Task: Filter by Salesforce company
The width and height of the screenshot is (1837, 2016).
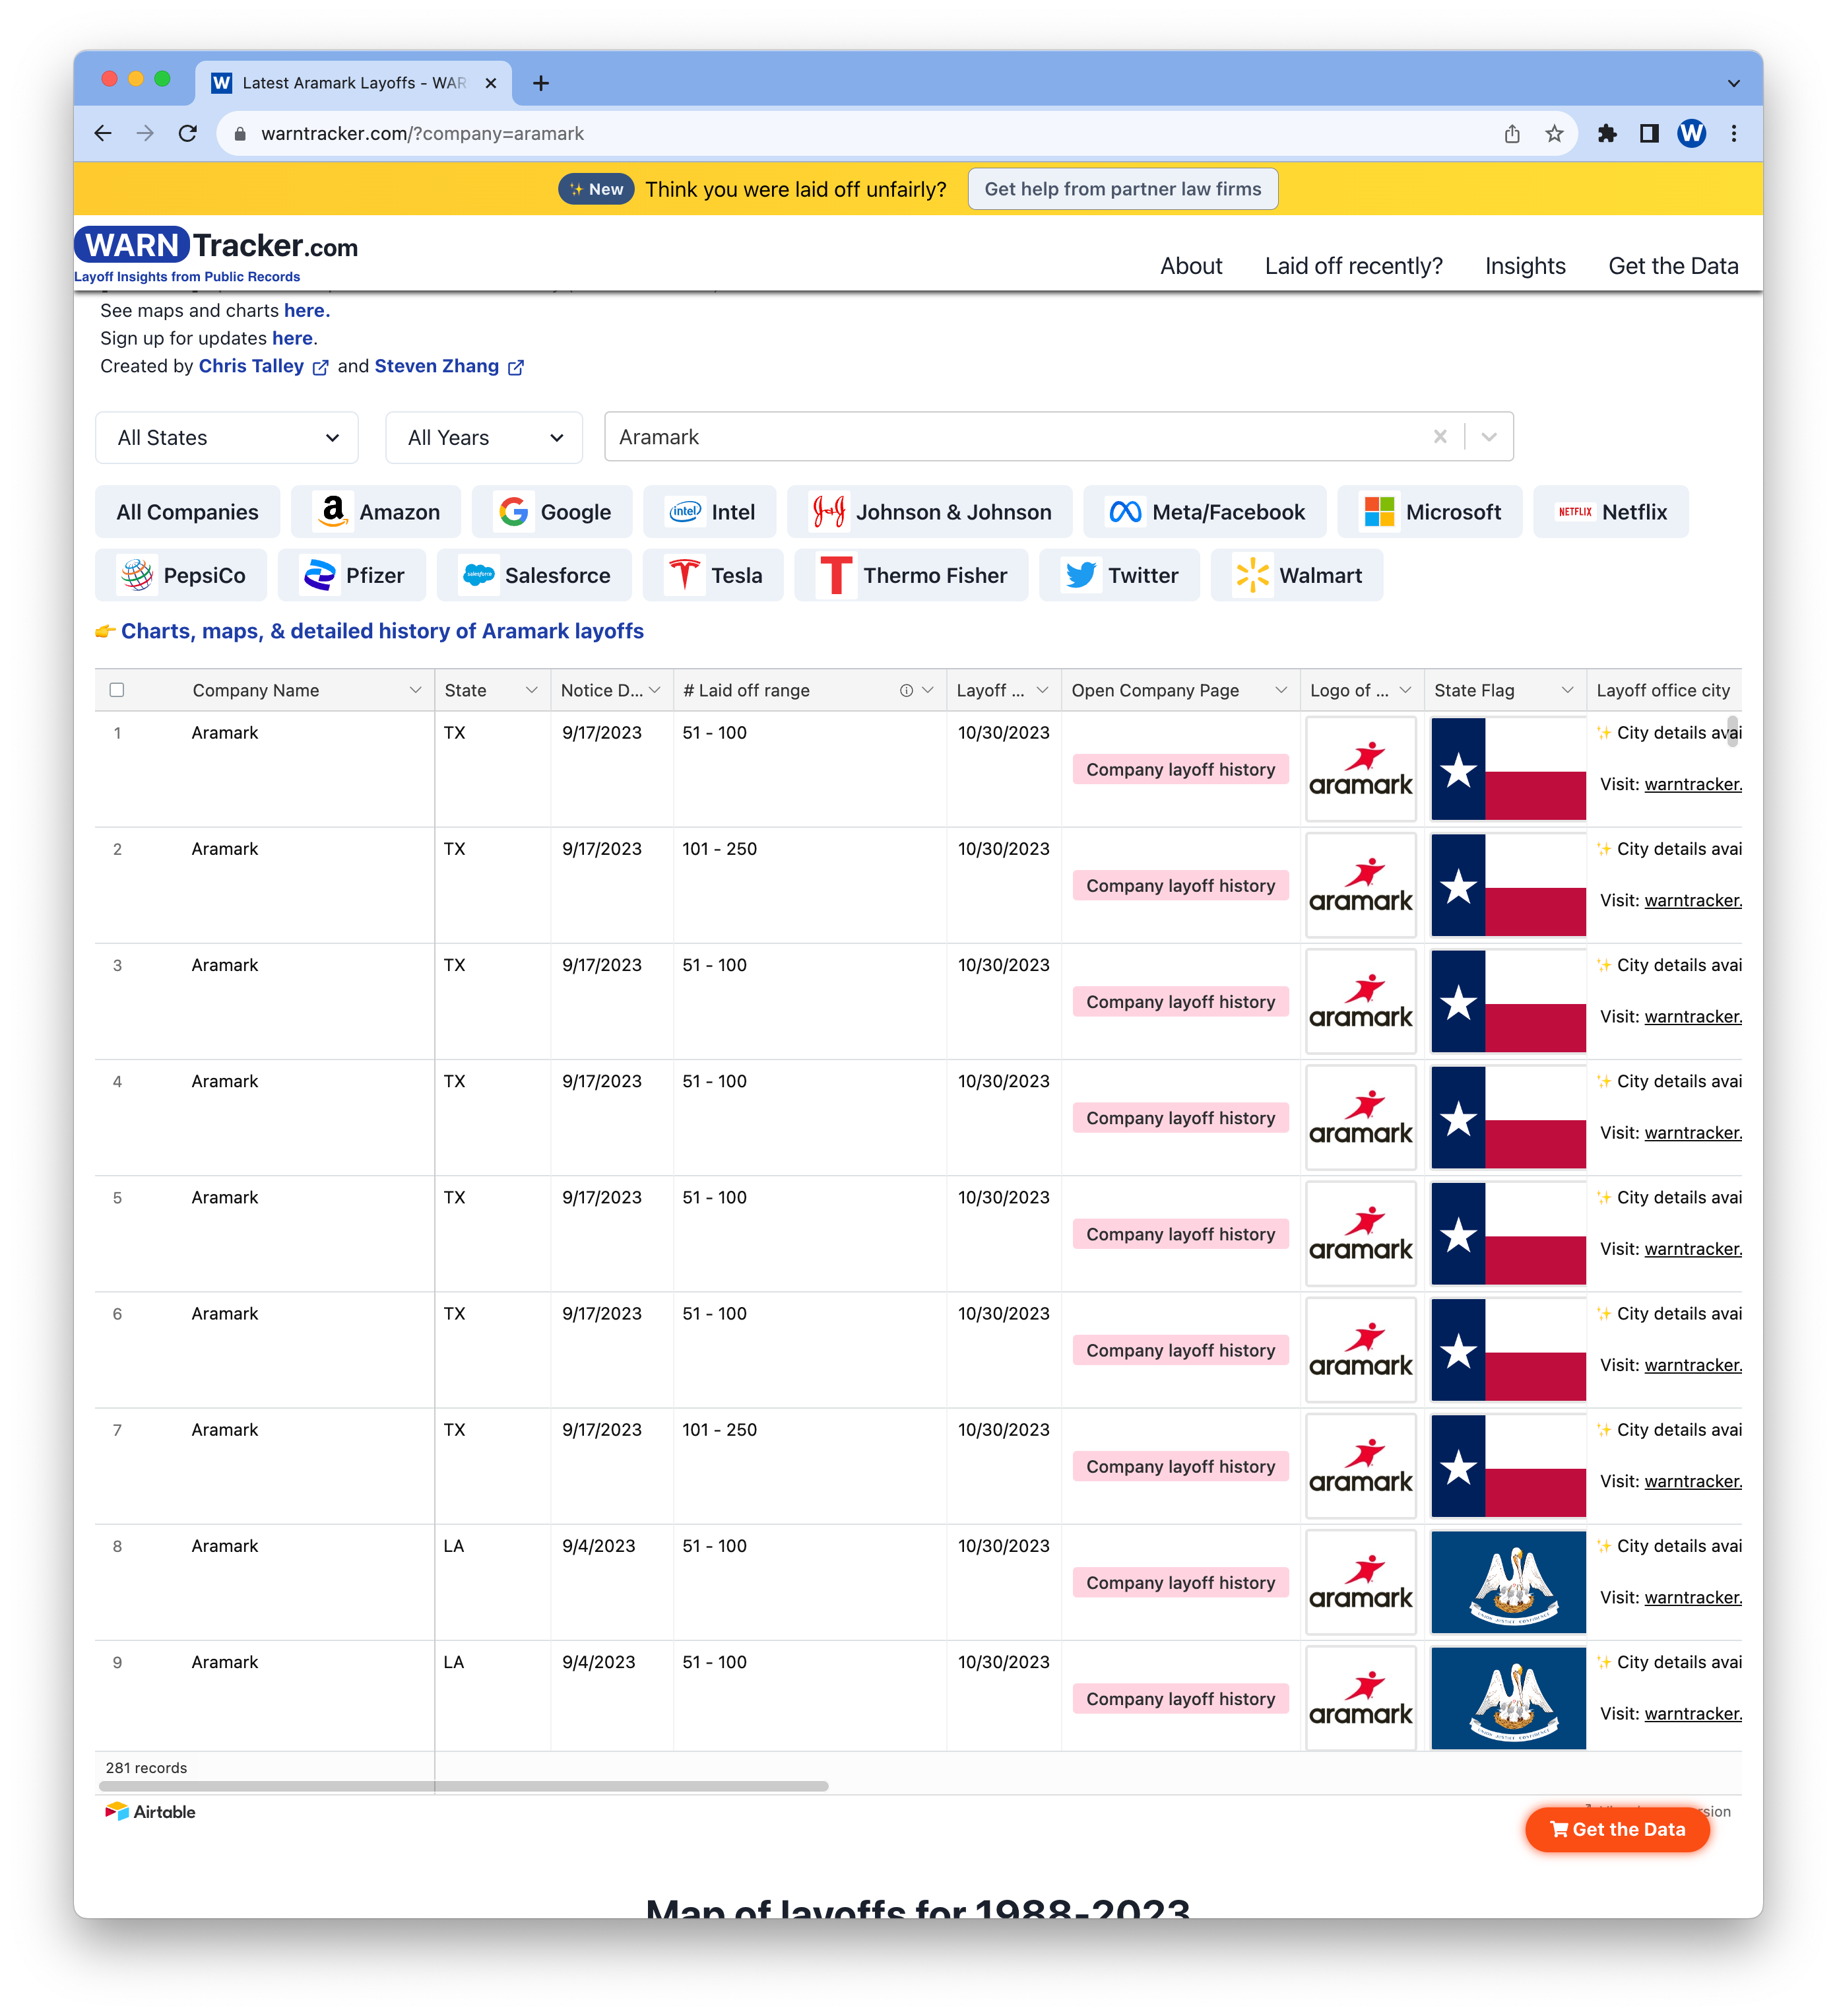Action: 534,575
